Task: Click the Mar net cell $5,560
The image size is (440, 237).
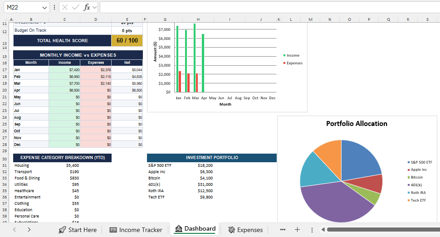Action: (127, 83)
